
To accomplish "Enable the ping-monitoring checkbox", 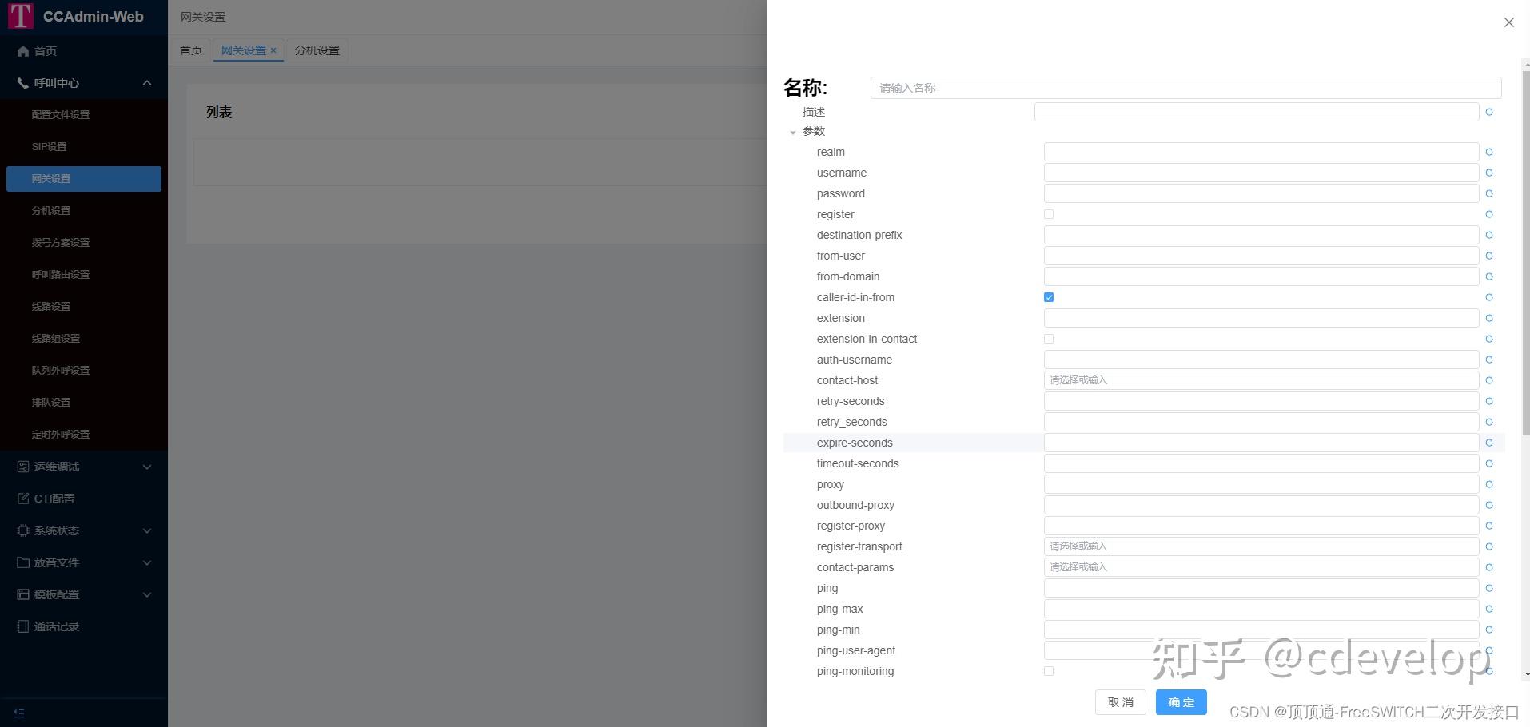I will coord(1048,670).
